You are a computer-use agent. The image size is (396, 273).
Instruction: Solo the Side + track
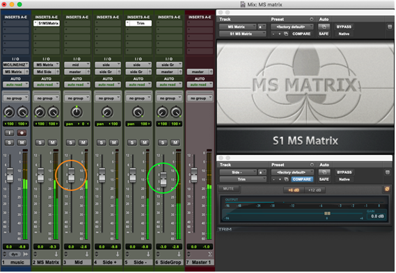click(102, 142)
